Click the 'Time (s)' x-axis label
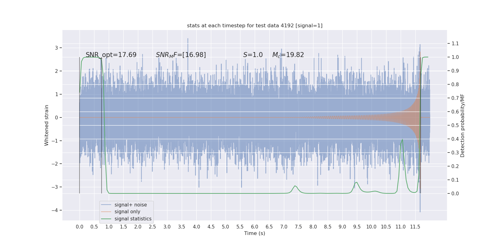The height and width of the screenshot is (248, 497). pos(255,233)
